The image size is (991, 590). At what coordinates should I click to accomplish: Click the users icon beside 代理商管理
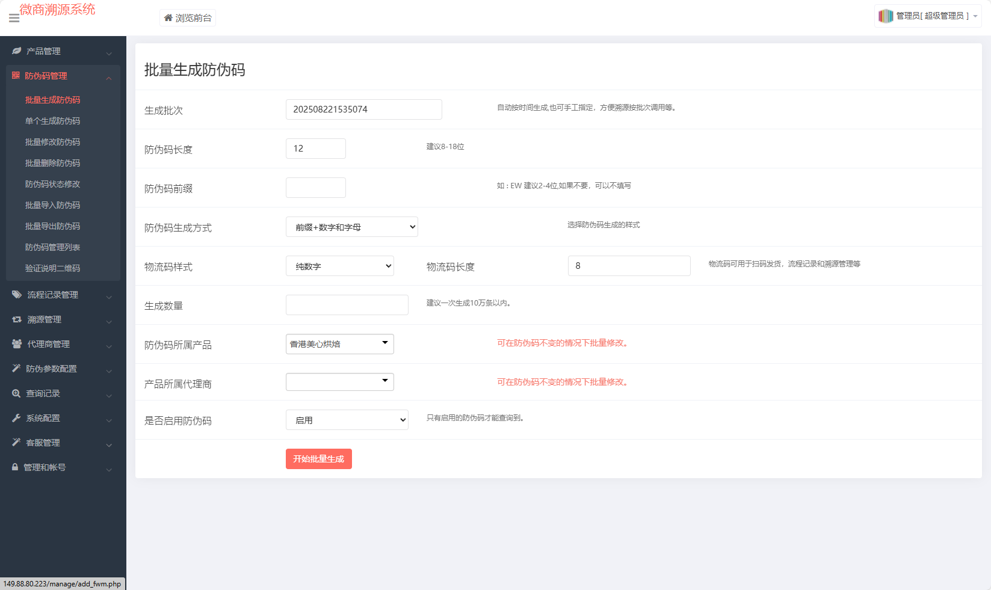[x=17, y=344]
